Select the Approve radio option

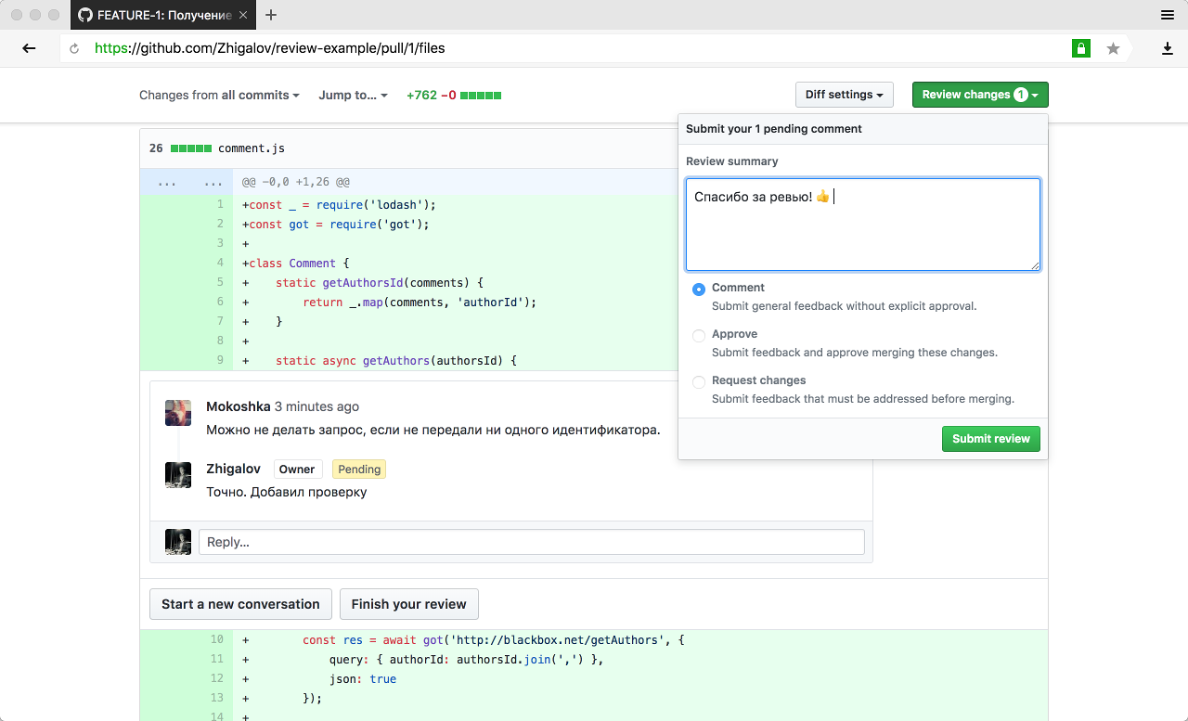point(699,336)
